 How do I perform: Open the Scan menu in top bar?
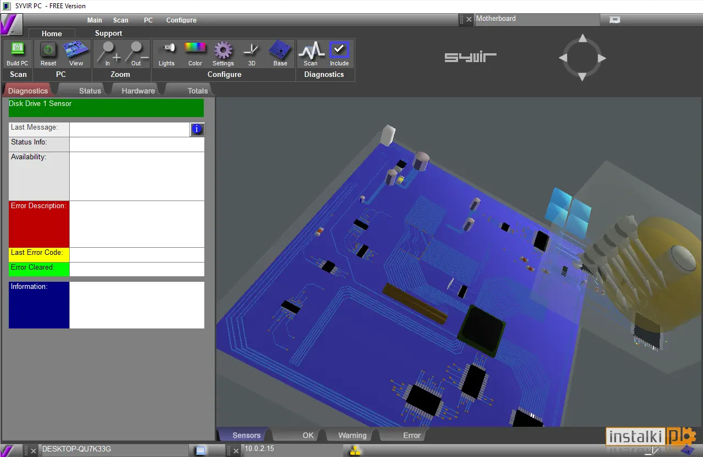click(x=121, y=20)
